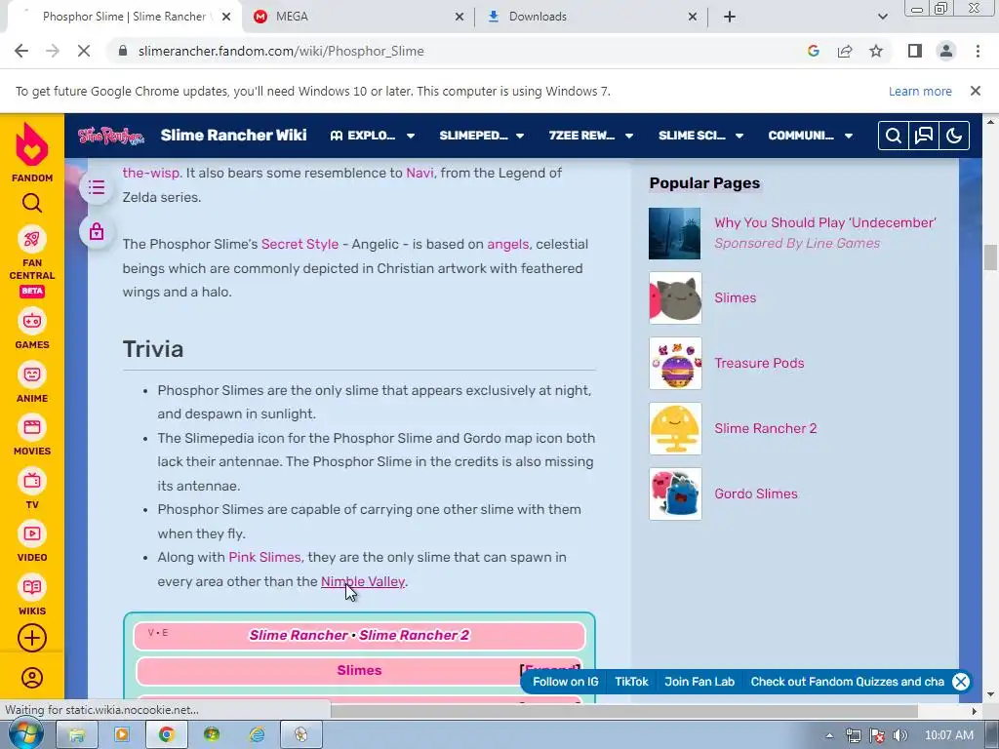This screenshot has height=749, width=999.
Task: Open the Navi link
Action: pyautogui.click(x=420, y=173)
